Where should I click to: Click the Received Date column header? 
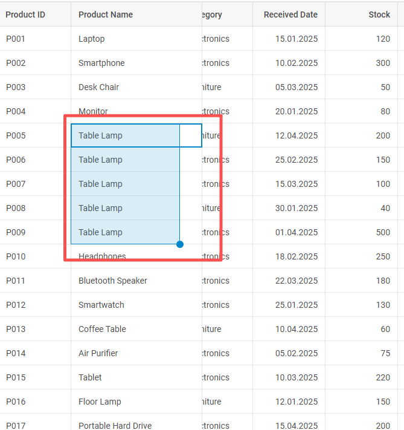pos(290,15)
